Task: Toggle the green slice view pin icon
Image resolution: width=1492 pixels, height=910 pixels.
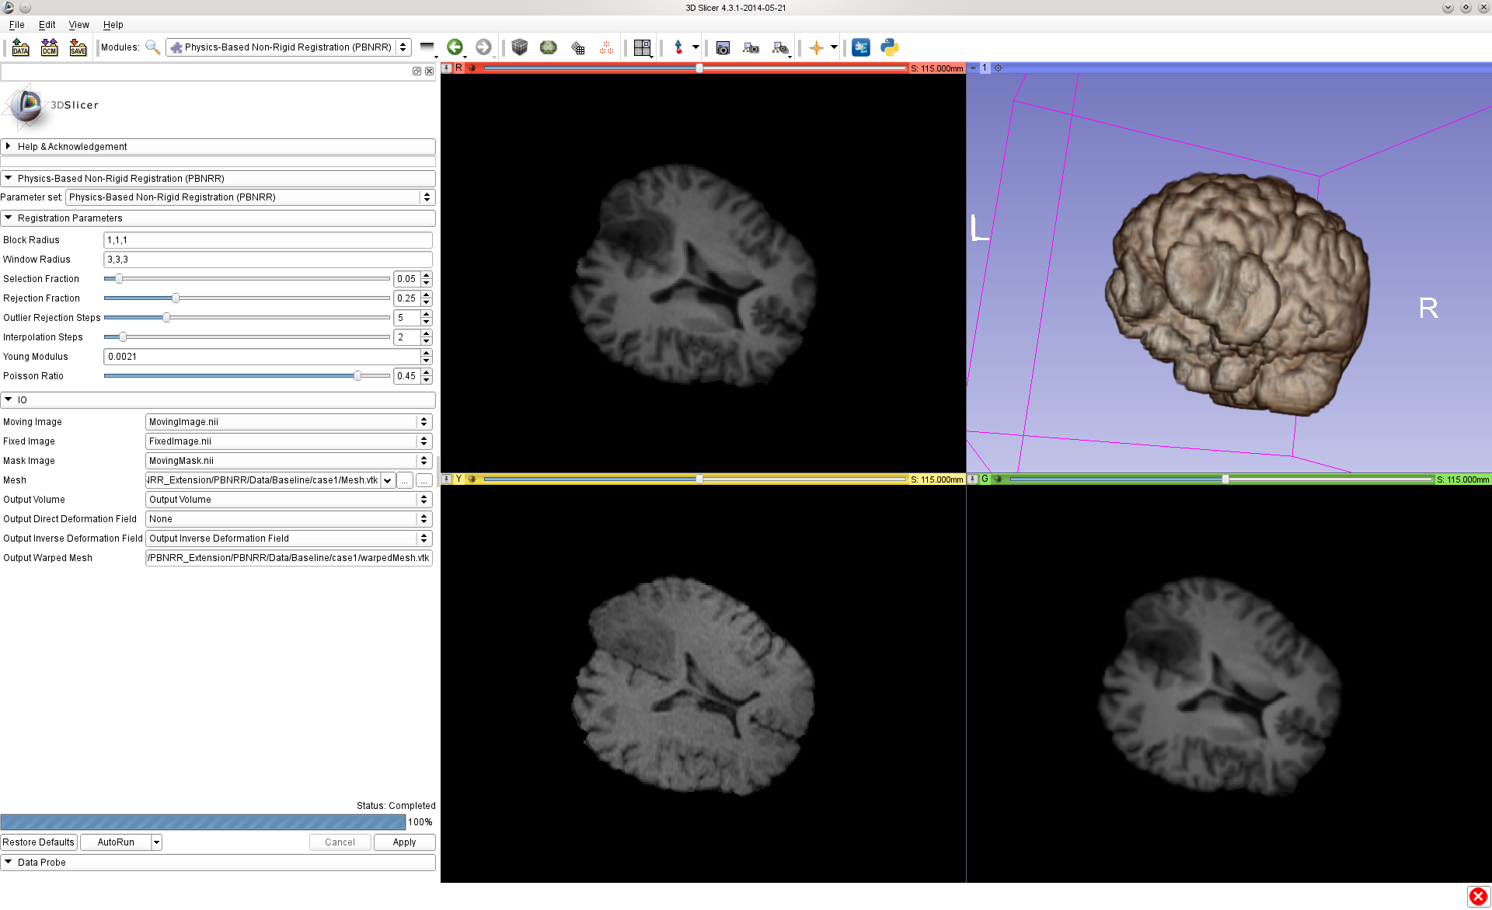Action: click(x=973, y=479)
